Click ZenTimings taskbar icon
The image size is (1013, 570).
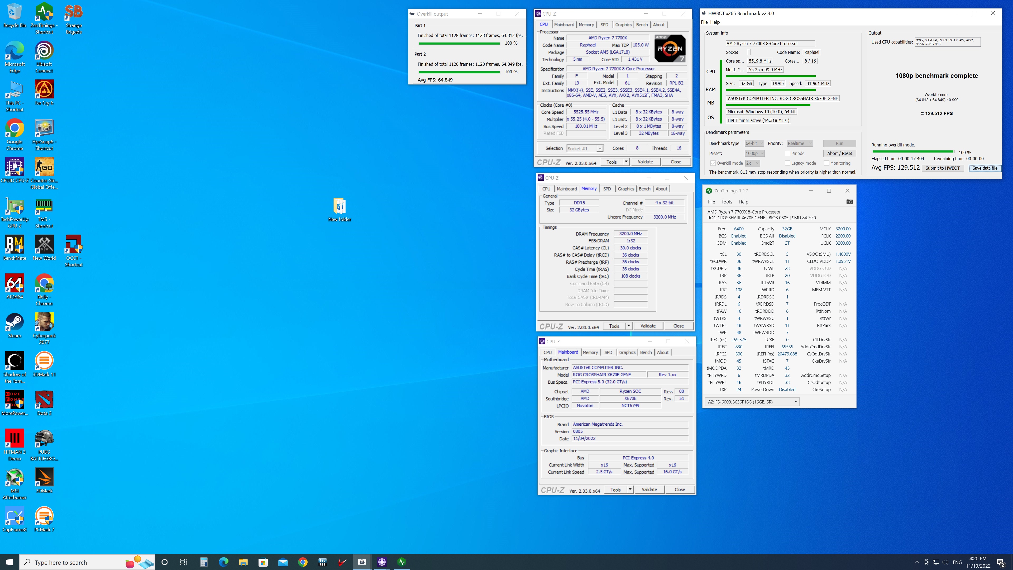click(x=402, y=562)
